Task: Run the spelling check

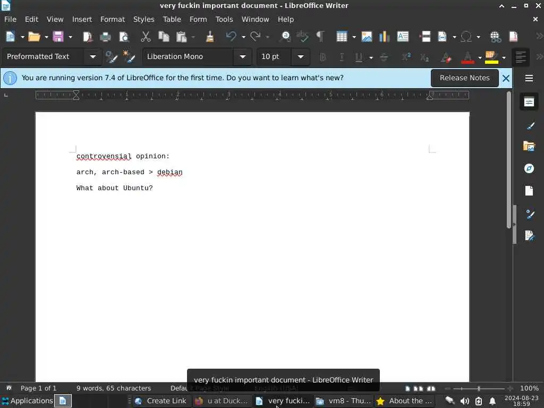Action: 302,37
